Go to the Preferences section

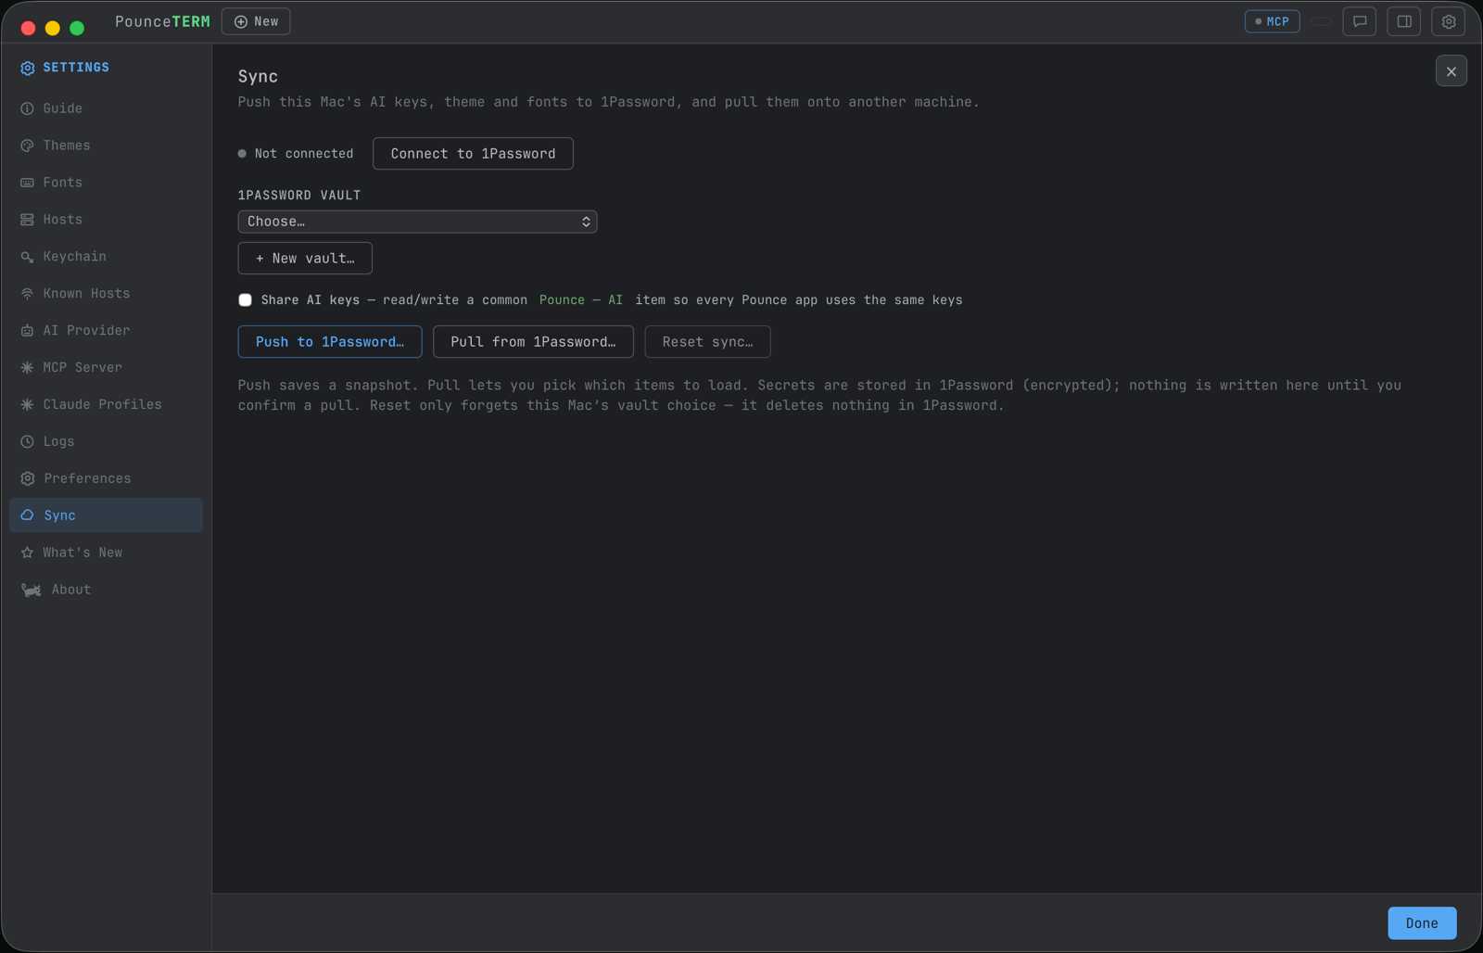coord(106,478)
